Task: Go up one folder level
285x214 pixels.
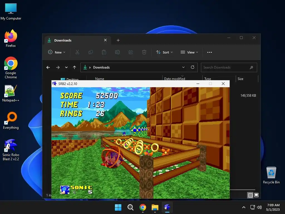Action: (74, 67)
